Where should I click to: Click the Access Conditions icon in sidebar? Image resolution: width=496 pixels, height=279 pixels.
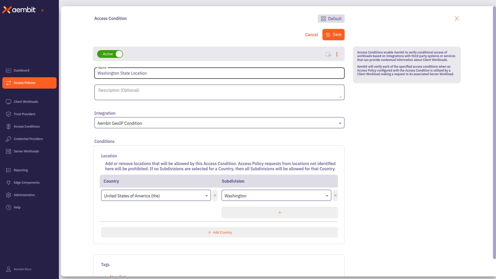click(9, 127)
